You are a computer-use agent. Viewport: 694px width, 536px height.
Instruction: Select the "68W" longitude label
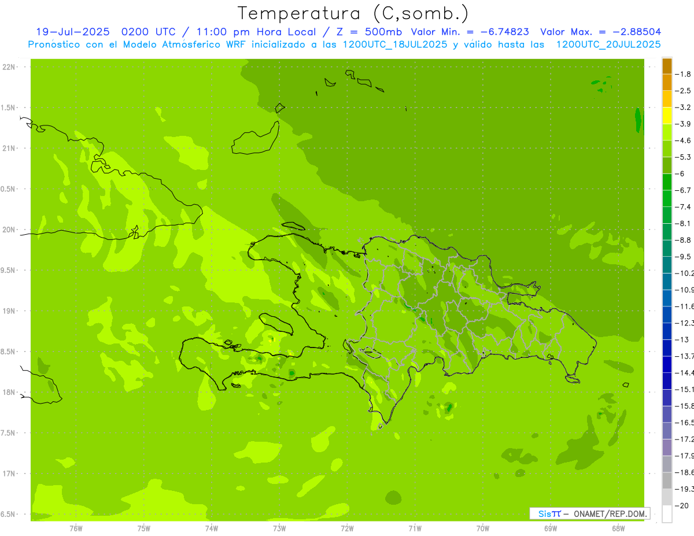(x=618, y=528)
